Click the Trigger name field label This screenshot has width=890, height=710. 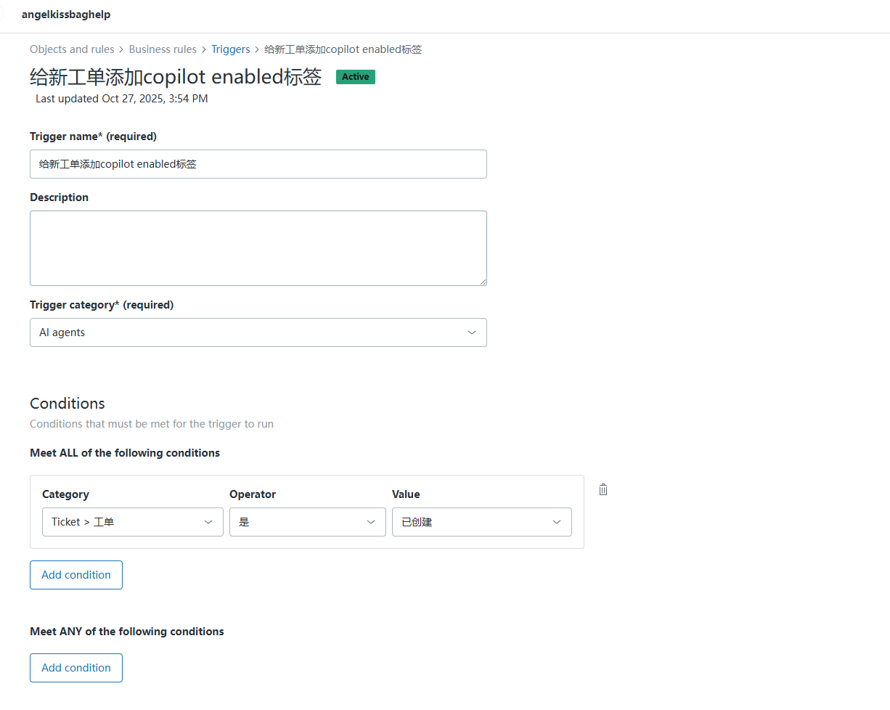coord(93,136)
